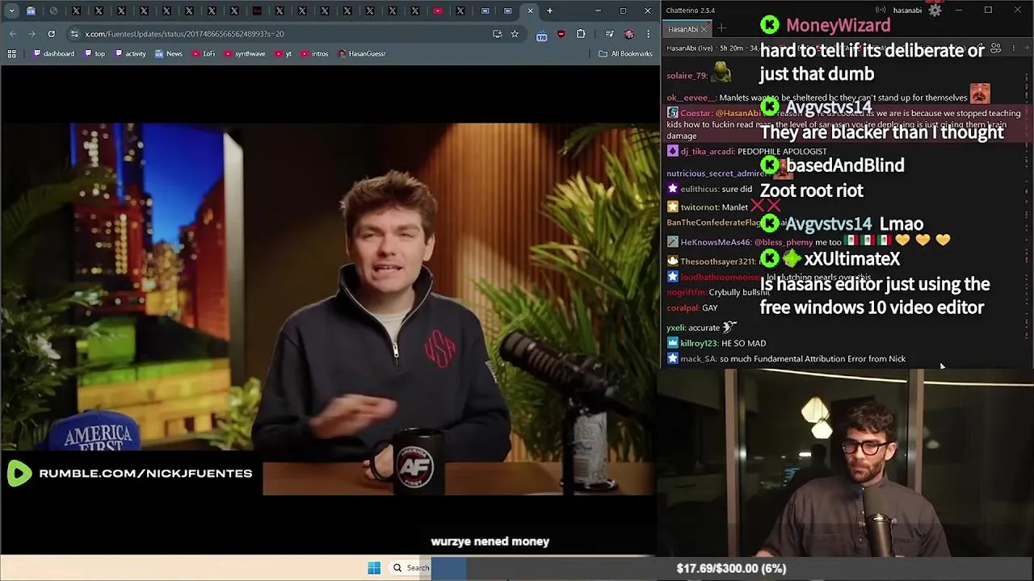Open the Windows Start menu
This screenshot has height=581, width=1034.
tap(374, 568)
